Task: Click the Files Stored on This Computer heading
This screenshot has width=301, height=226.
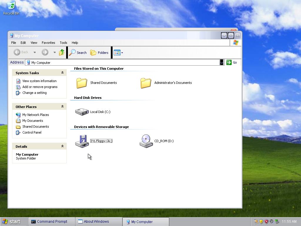Action: 99,69
